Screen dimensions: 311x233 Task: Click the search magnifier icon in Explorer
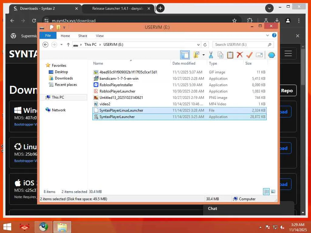[270, 45]
